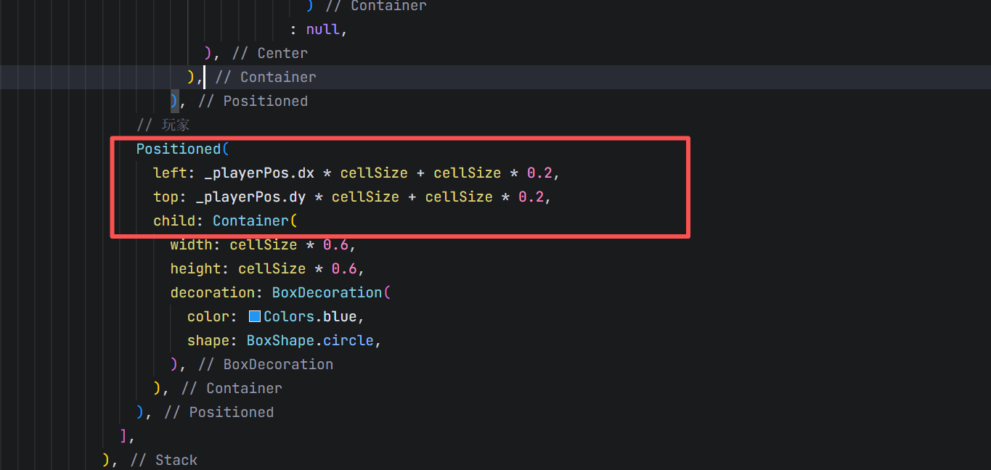Click the height: property name

click(200, 268)
